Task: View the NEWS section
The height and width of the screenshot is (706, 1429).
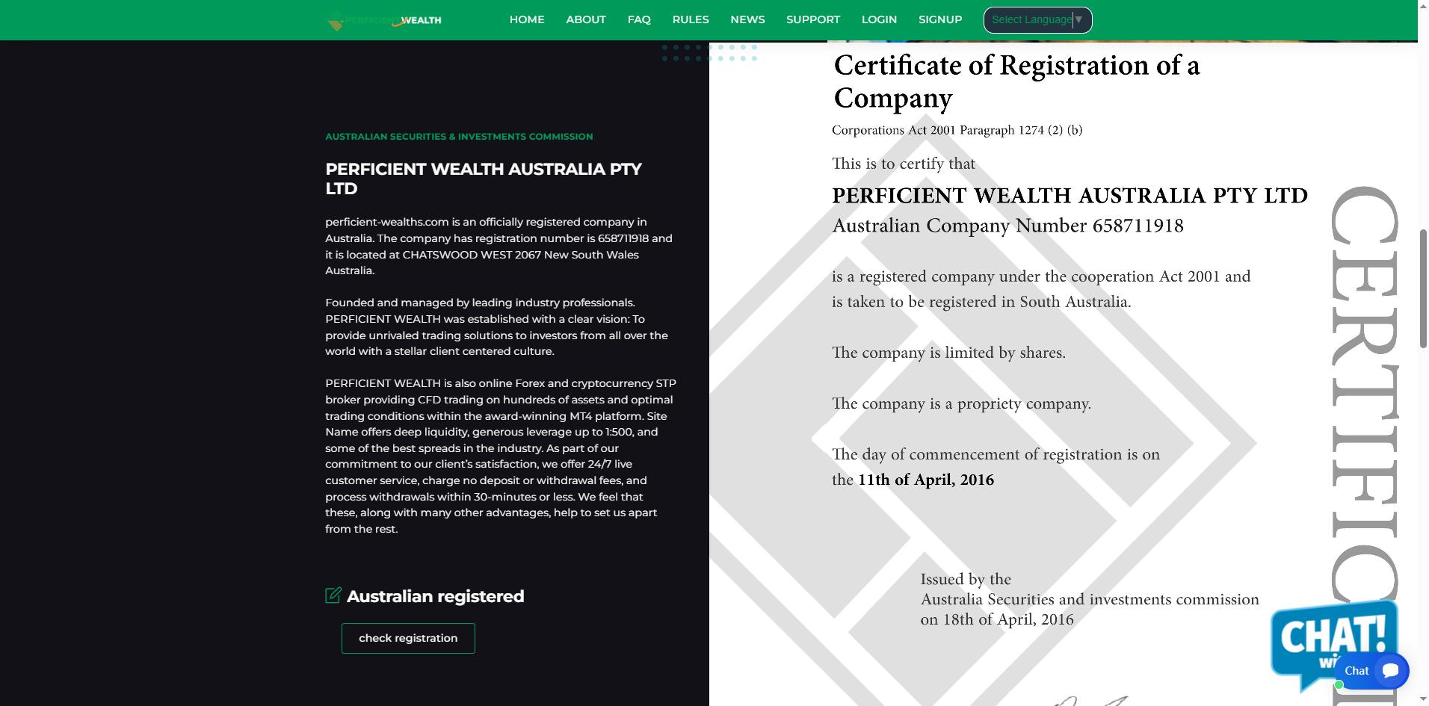Action: point(747,19)
